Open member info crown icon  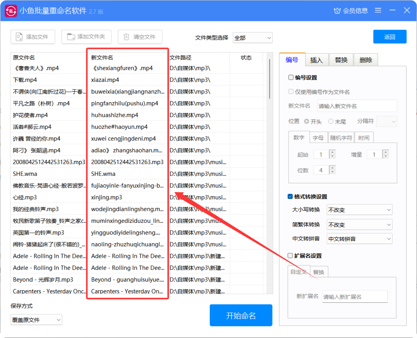[x=337, y=11]
